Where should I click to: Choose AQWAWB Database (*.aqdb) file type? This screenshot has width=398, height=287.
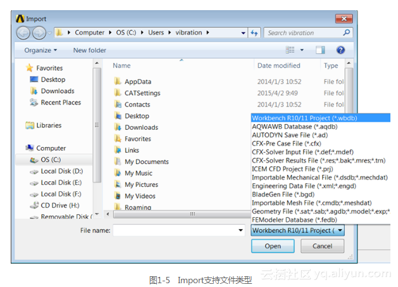[320, 127]
